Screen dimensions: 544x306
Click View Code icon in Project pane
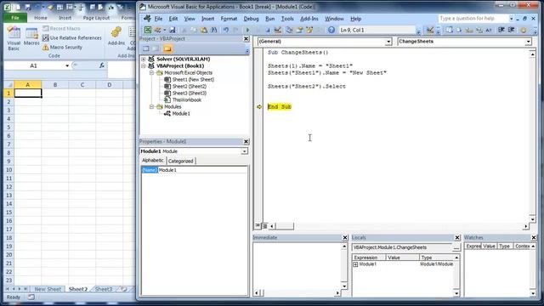point(146,49)
